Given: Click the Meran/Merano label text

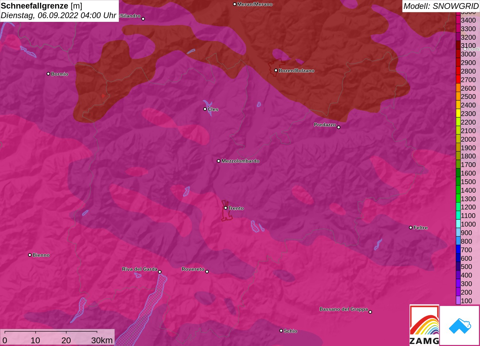Looking at the screenshot, I should pyautogui.click(x=255, y=4).
